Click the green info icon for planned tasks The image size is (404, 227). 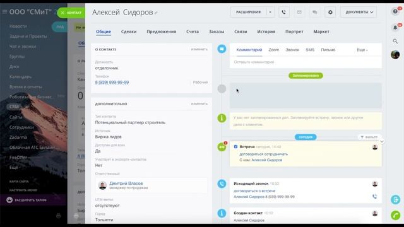[x=222, y=118]
